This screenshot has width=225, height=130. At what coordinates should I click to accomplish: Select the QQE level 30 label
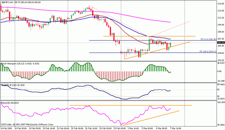[219, 96]
